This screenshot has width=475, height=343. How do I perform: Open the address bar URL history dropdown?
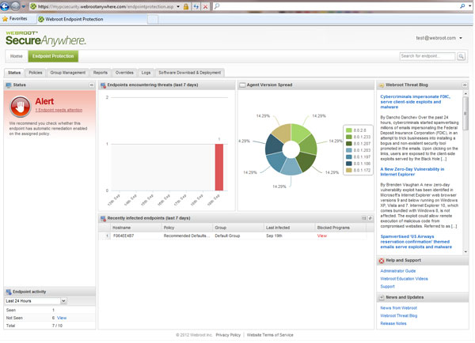pyautogui.click(x=178, y=6)
